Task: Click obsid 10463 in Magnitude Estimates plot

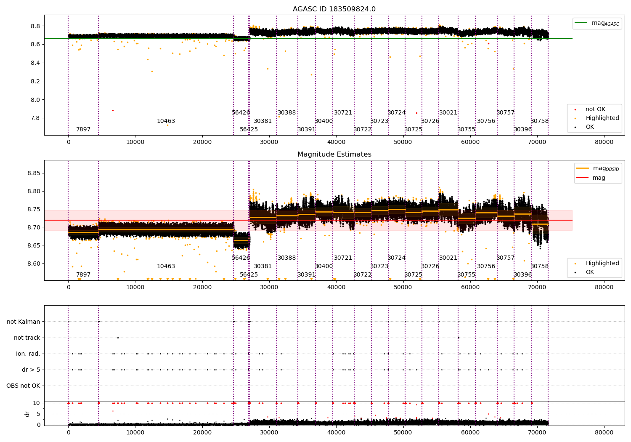Action: click(166, 266)
